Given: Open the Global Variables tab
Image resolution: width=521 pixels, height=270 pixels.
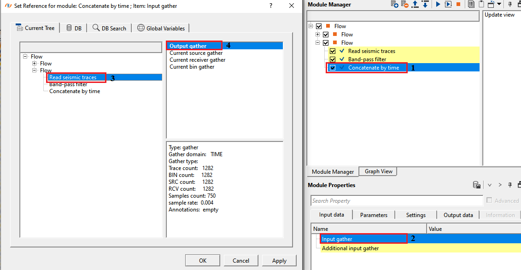Looking at the screenshot, I should pyautogui.click(x=161, y=28).
